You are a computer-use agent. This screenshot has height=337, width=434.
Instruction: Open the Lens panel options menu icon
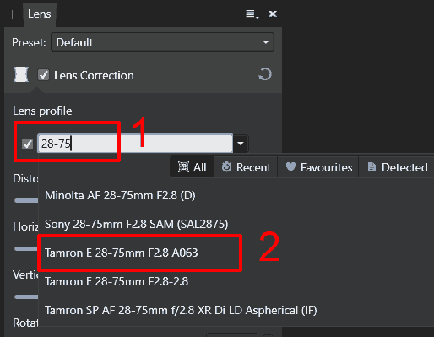[x=252, y=14]
